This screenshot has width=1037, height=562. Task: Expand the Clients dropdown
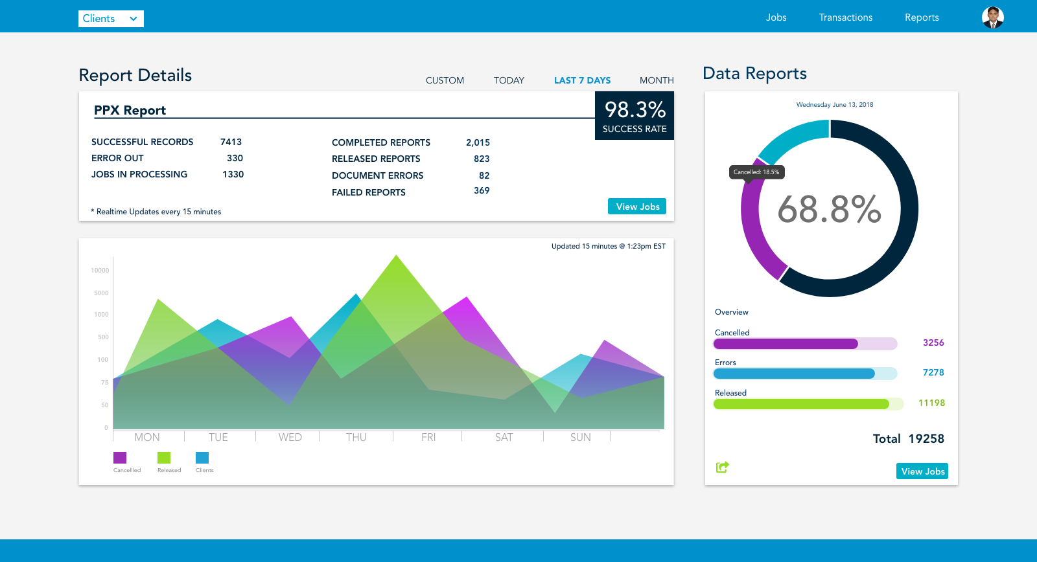111,19
